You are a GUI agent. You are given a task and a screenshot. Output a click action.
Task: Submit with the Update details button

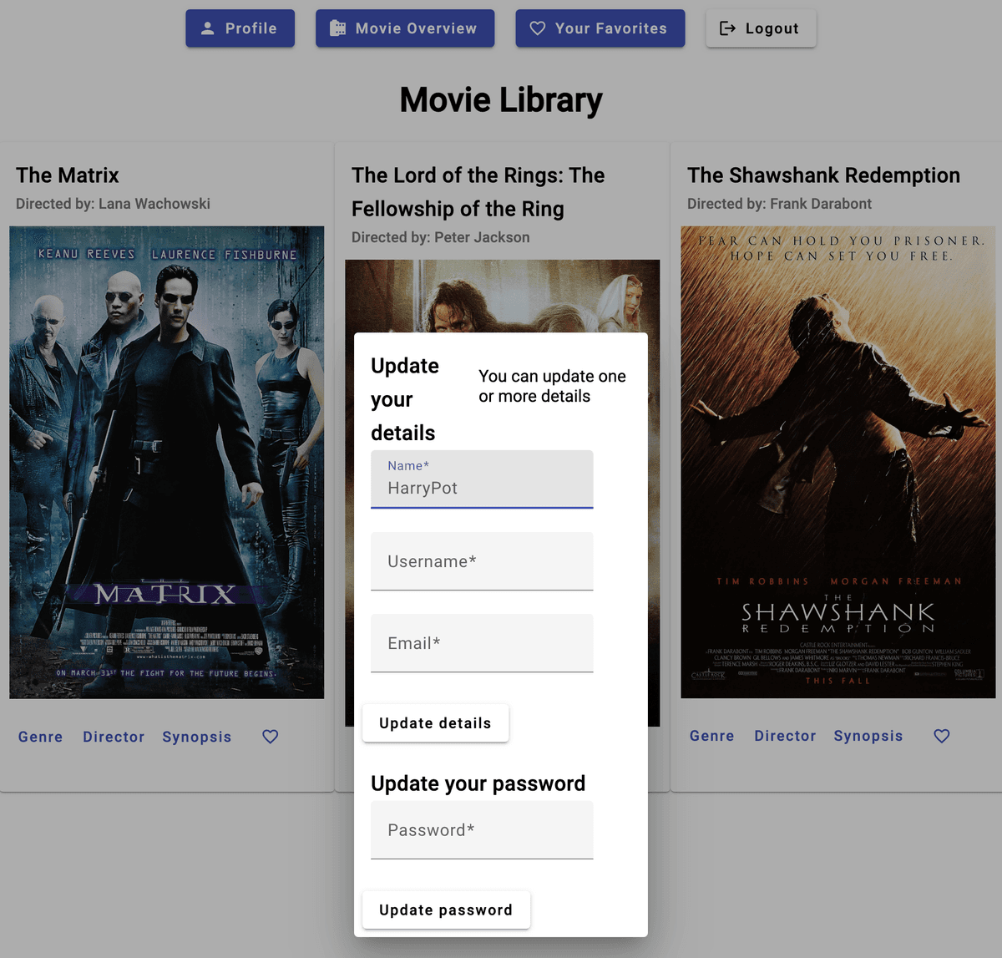(x=435, y=723)
